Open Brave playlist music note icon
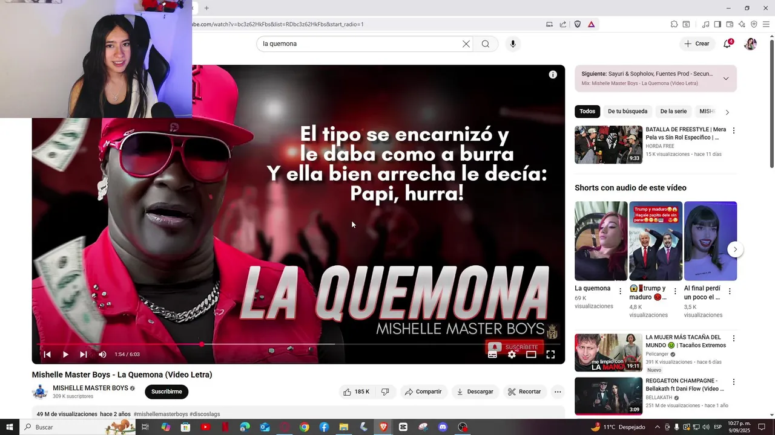The image size is (775, 435). click(x=705, y=25)
